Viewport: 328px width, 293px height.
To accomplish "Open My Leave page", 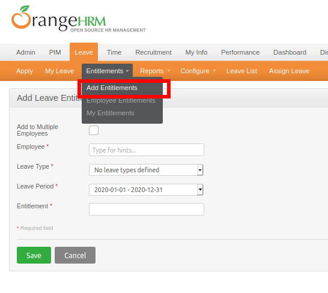I will 59,71.
